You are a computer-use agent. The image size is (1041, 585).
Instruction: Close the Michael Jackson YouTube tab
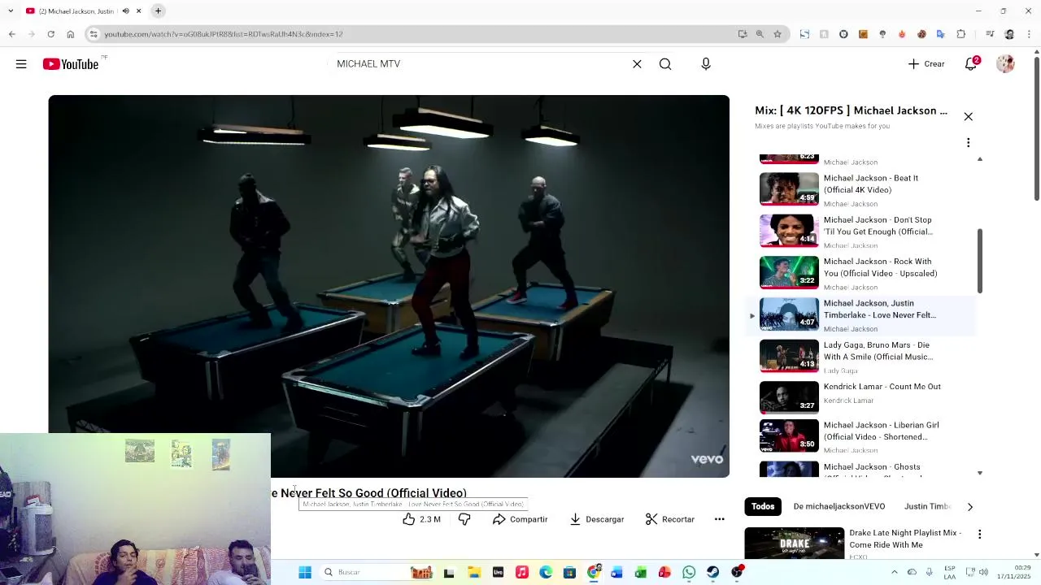coord(138,11)
